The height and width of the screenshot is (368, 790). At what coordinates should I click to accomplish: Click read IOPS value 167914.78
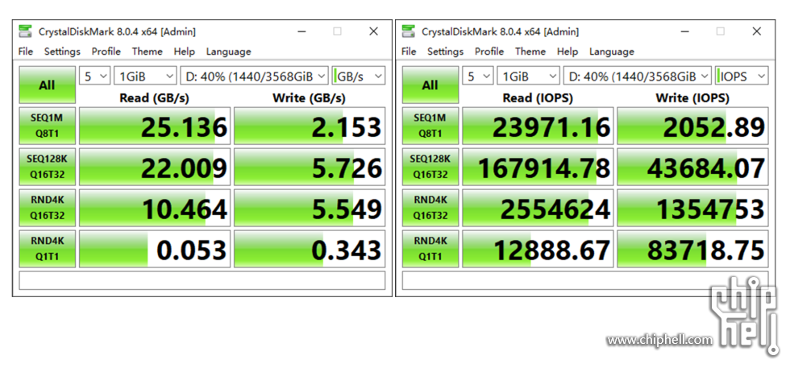pyautogui.click(x=538, y=167)
